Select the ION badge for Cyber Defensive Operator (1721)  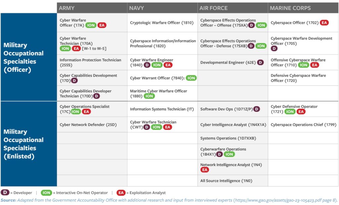click(x=290, y=112)
